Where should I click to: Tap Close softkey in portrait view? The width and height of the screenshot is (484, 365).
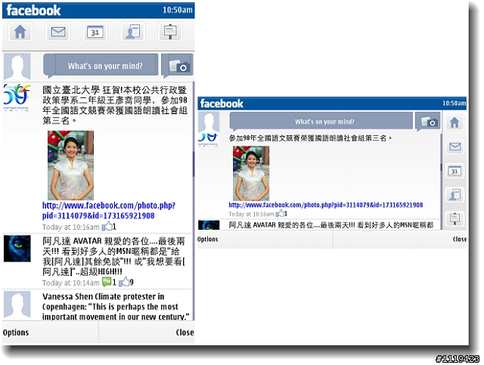click(185, 333)
